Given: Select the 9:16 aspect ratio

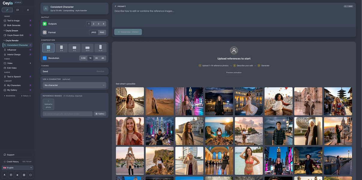Looking at the screenshot, I should [x=101, y=48].
